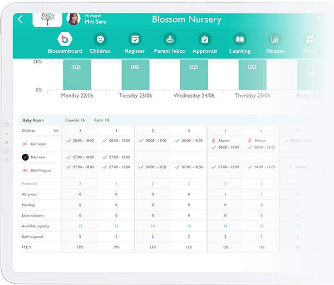
Task: Click the Thursday 25/06 occupancy bar
Action: coord(252,74)
